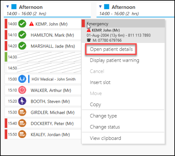Choose Copy in the context menu
Viewport: 175px width, 156px height.
click(x=96, y=105)
